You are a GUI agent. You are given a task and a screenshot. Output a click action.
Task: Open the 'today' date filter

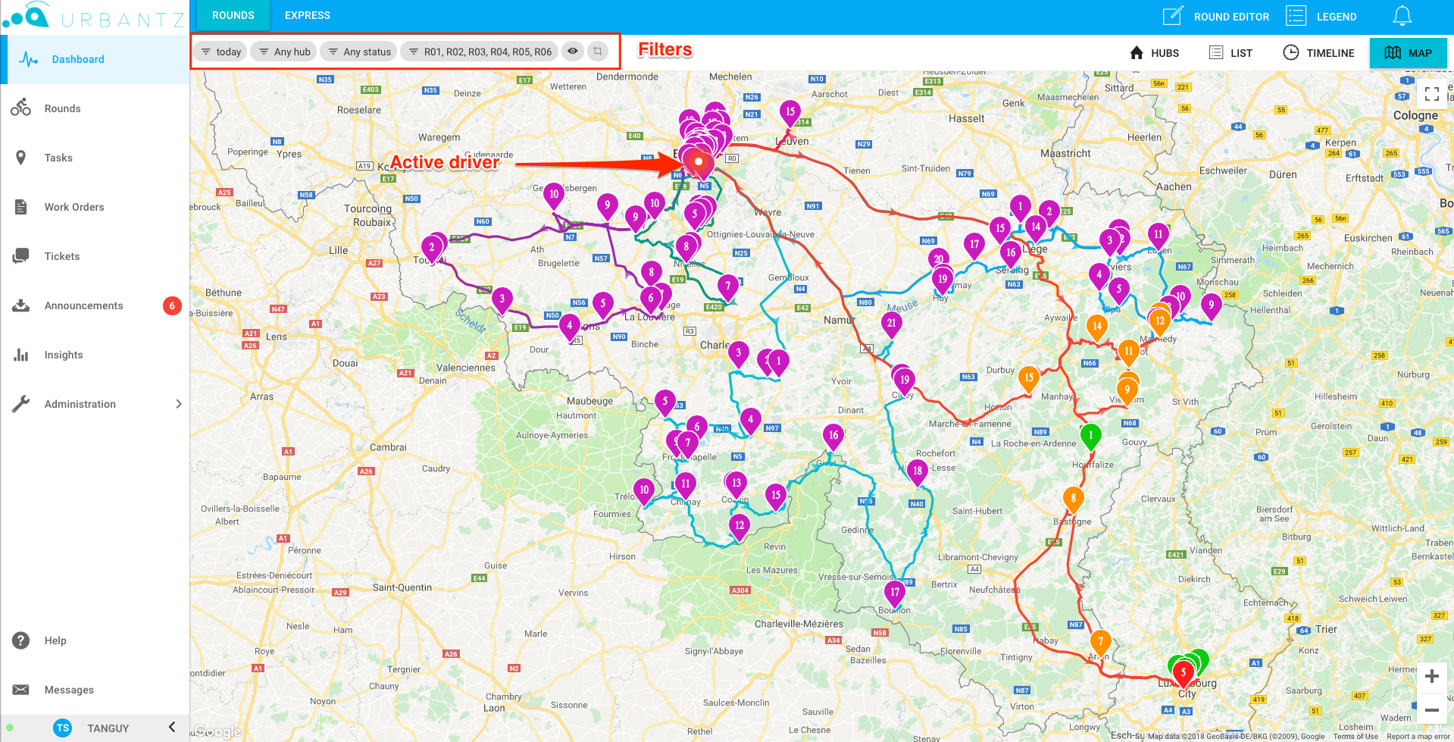pos(221,52)
